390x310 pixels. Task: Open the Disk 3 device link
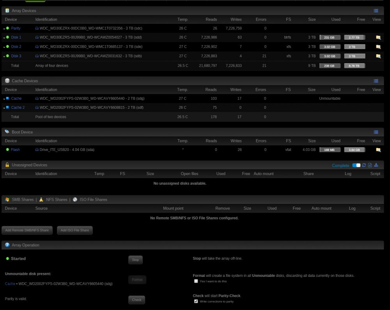pyautogui.click(x=16, y=56)
